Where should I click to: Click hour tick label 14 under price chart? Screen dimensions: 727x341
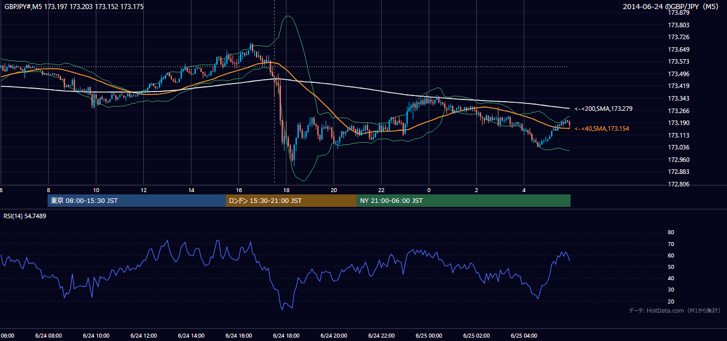pos(191,190)
